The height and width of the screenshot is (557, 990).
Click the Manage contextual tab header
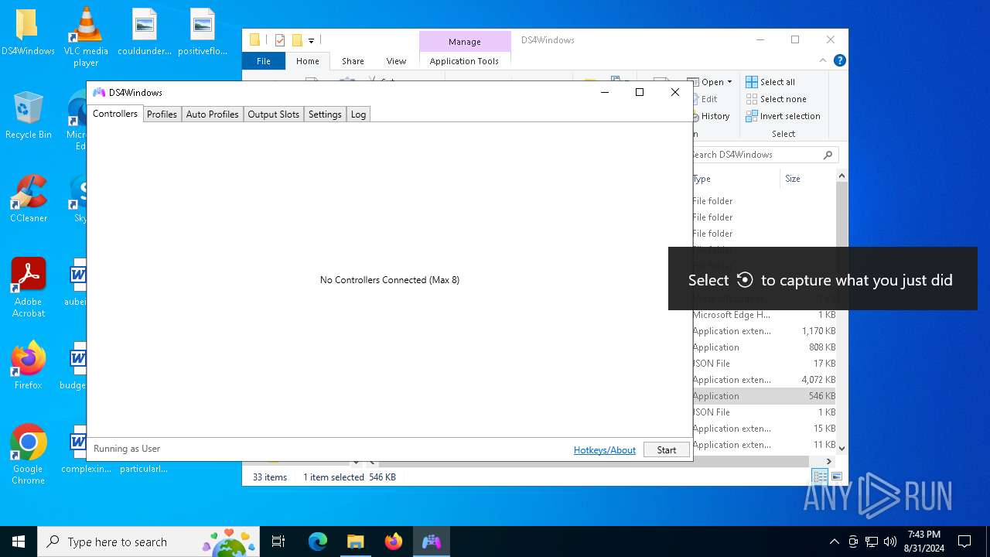pyautogui.click(x=464, y=42)
